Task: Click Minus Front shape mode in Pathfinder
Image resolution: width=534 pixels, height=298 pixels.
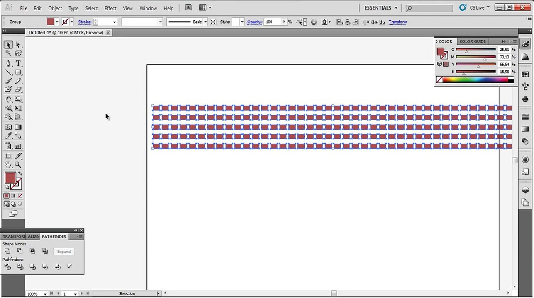Action: [x=20, y=251]
